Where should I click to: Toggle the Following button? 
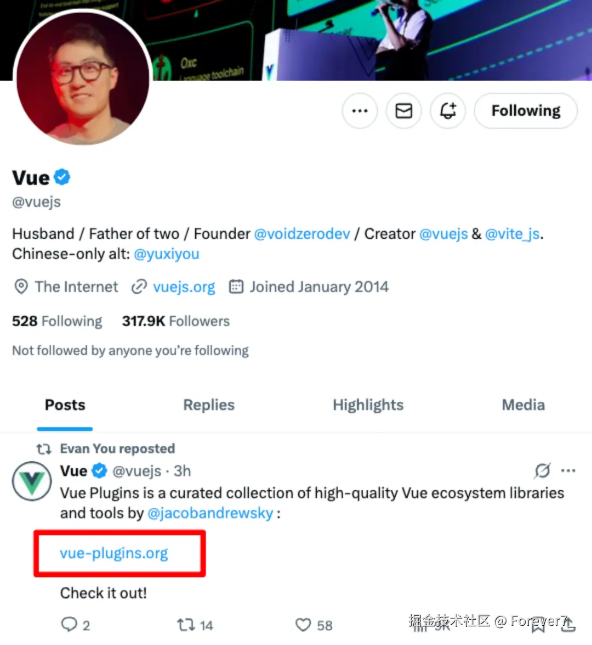click(525, 111)
